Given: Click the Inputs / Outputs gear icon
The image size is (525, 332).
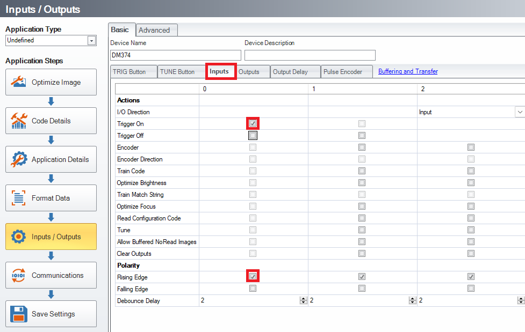Looking at the screenshot, I should [x=19, y=237].
